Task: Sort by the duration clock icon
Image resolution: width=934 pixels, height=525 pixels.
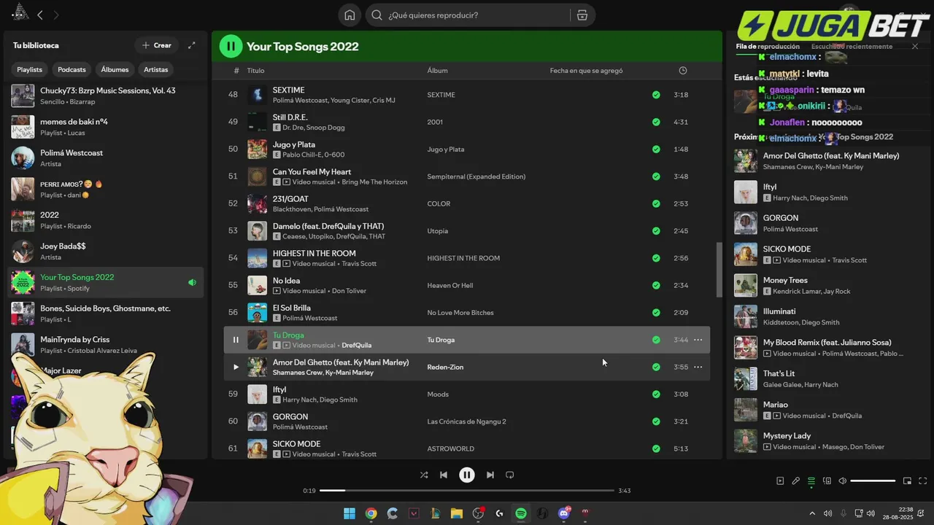Action: (x=682, y=71)
